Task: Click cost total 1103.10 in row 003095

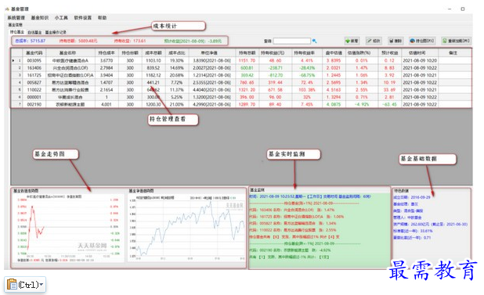Action: (x=154, y=61)
